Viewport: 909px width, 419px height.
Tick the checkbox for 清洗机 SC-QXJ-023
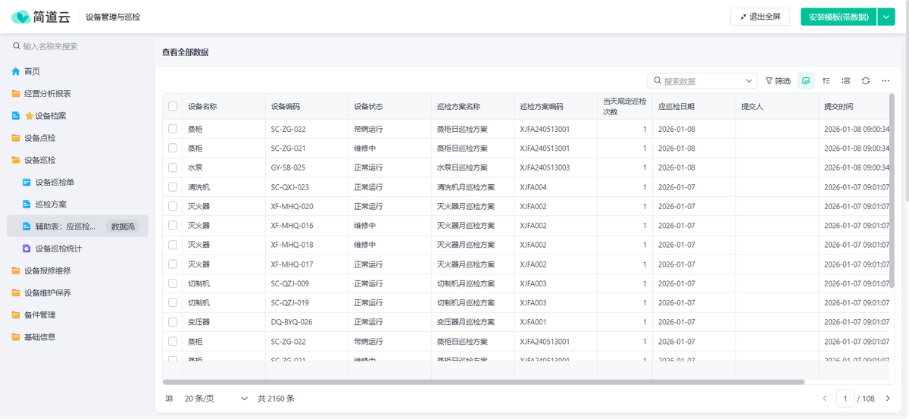tap(173, 187)
